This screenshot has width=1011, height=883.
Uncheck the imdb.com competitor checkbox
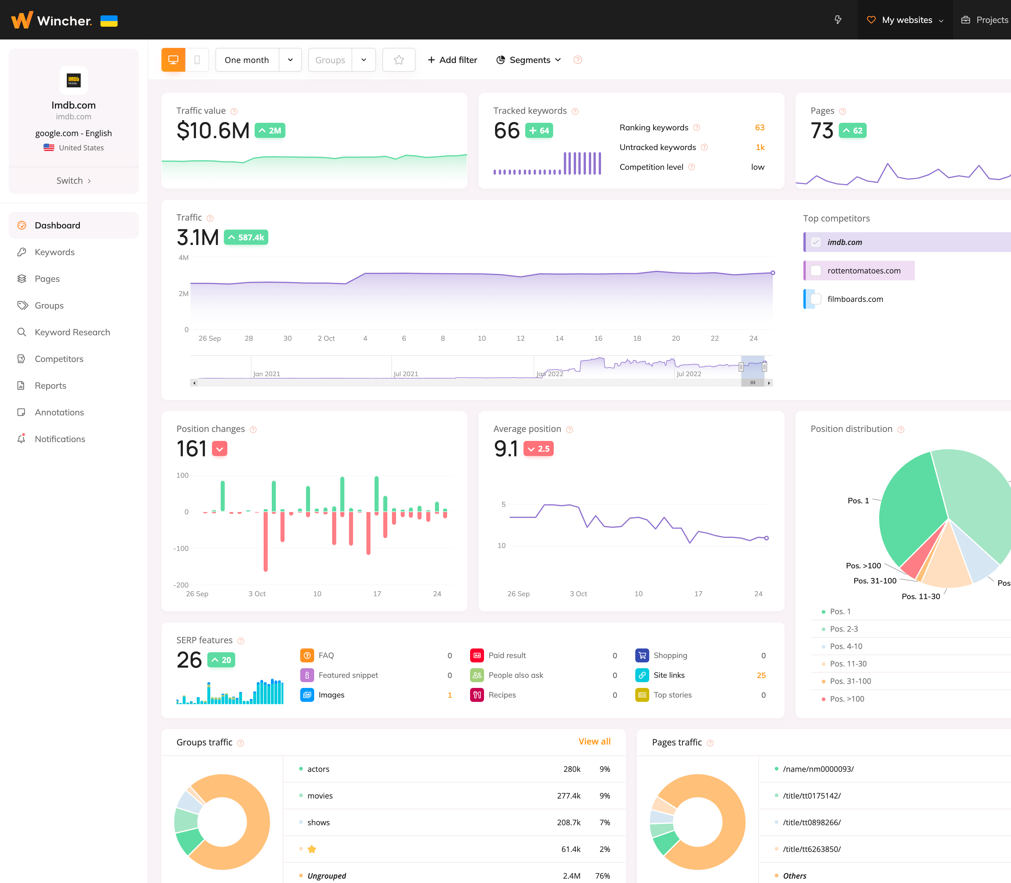(x=816, y=242)
